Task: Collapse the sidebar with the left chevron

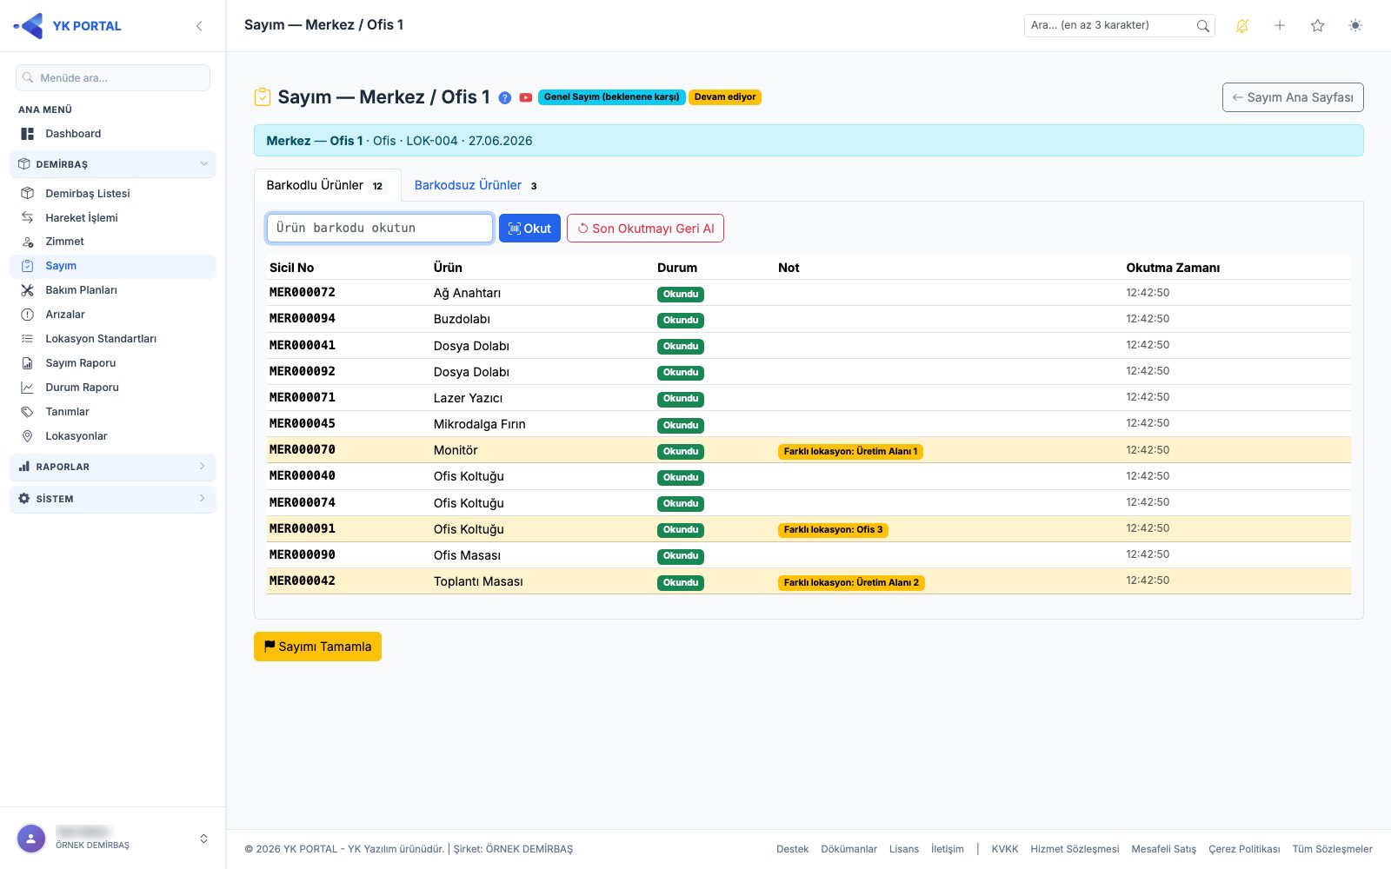Action: [199, 26]
